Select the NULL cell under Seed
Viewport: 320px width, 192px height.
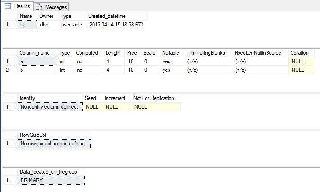[93, 107]
